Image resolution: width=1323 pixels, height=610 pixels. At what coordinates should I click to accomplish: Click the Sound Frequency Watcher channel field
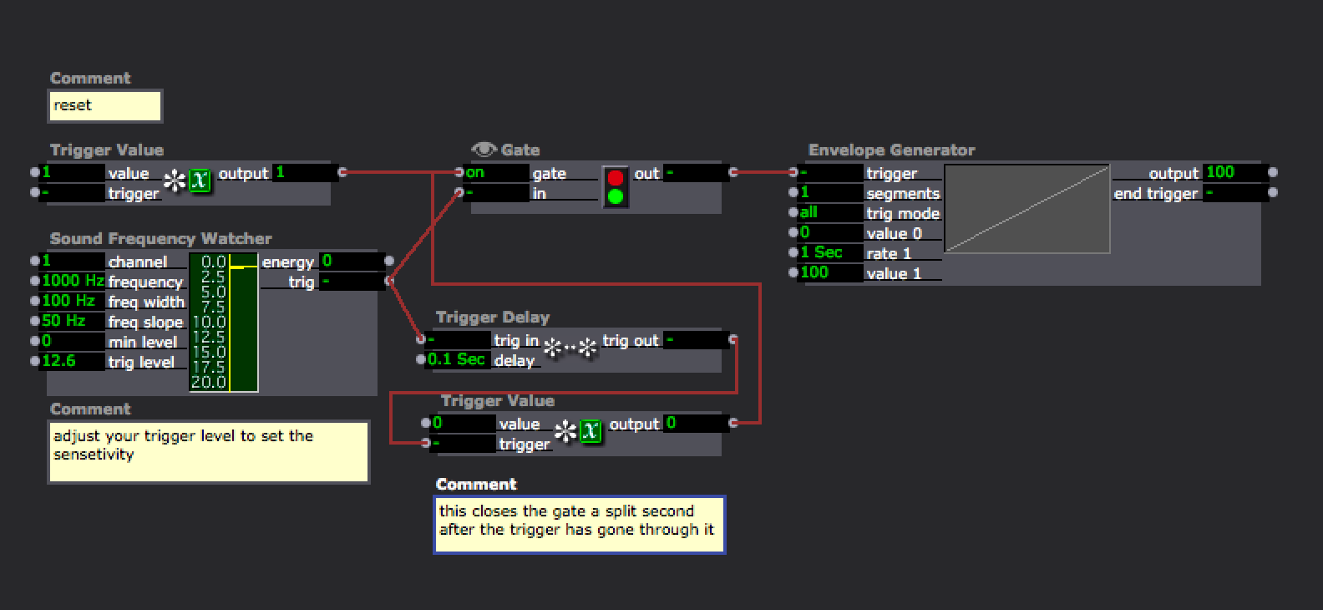click(x=73, y=262)
